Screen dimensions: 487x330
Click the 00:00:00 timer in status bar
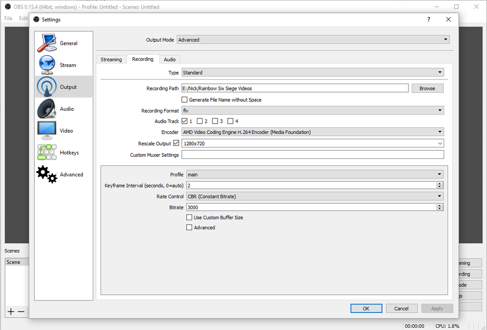(414, 326)
